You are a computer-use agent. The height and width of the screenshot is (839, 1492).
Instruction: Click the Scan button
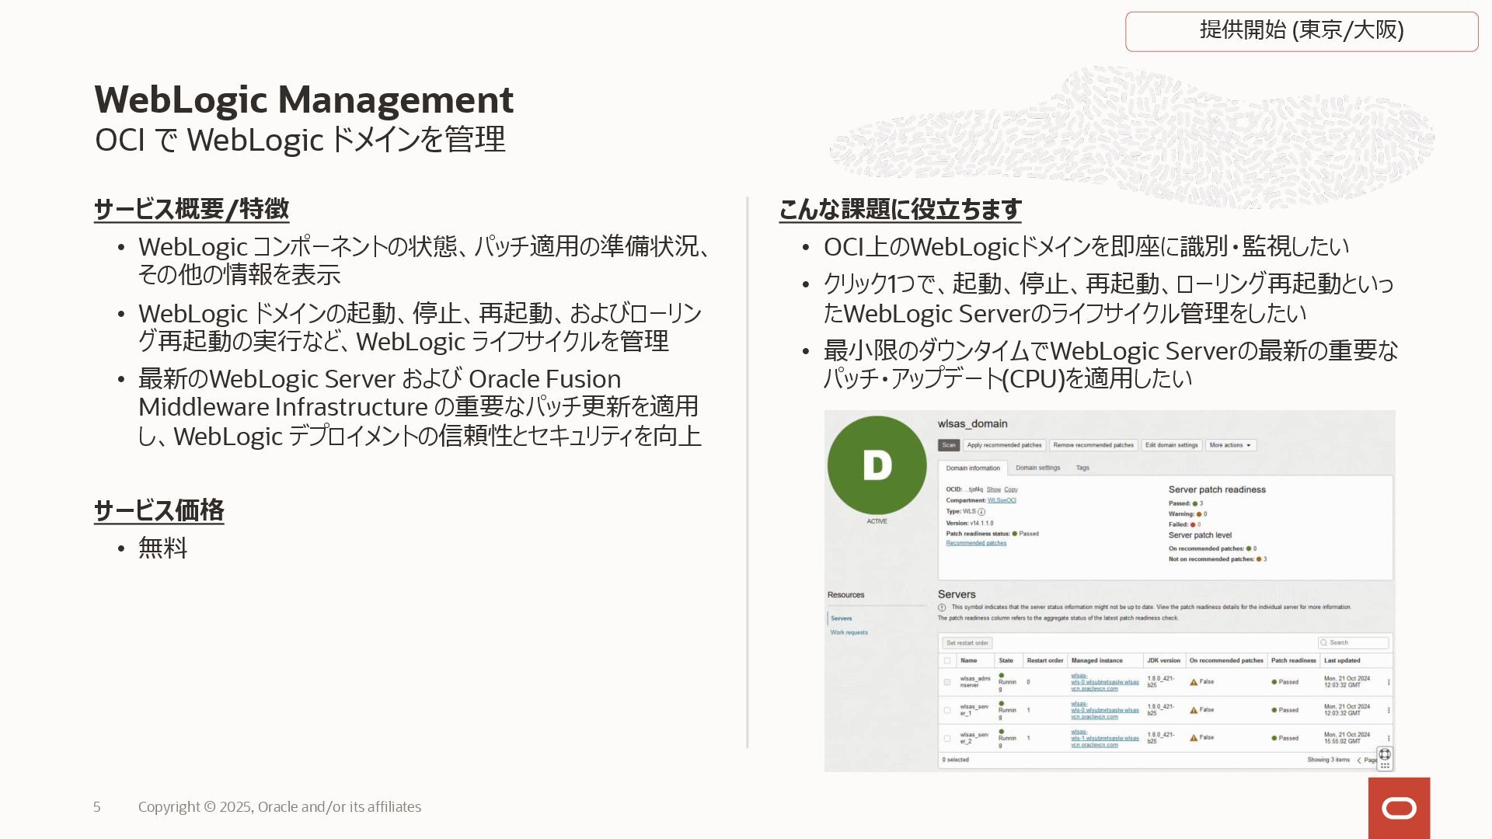pos(949,445)
